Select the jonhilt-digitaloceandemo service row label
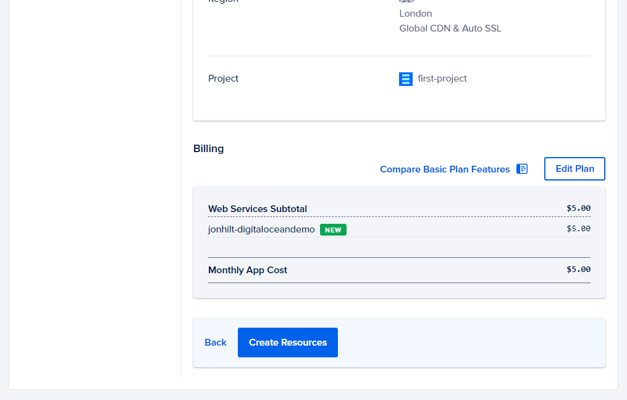Screen dimensions: 627x400 click(261, 229)
